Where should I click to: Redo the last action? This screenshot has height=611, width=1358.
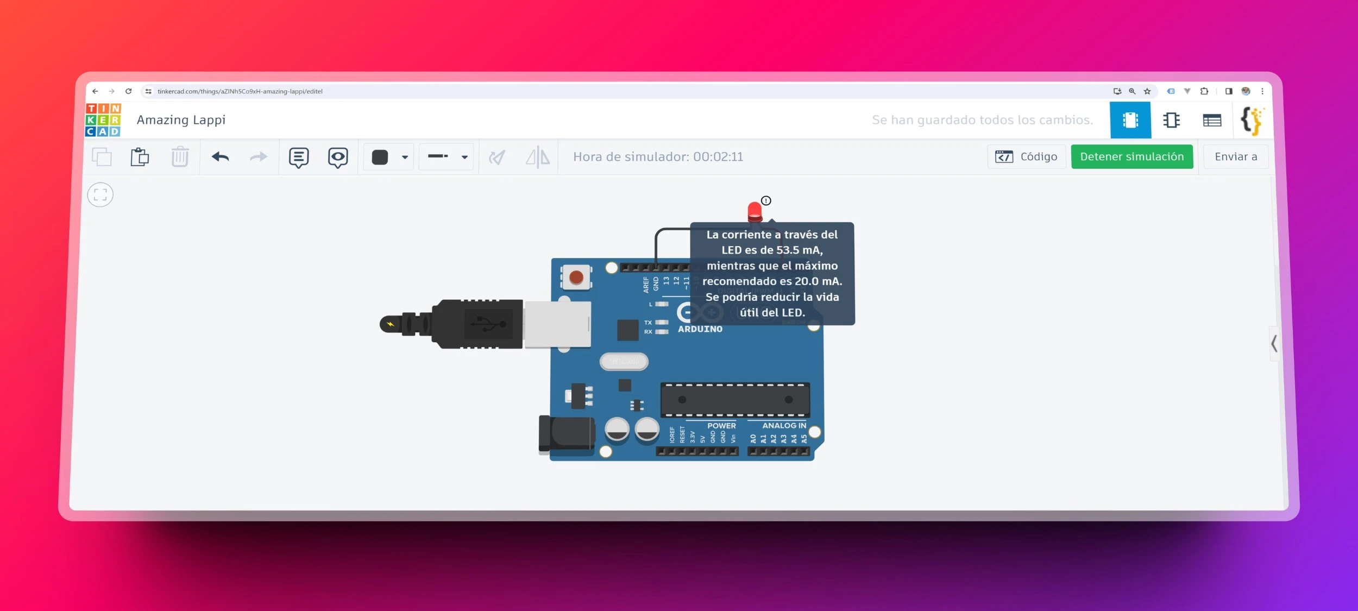(259, 157)
